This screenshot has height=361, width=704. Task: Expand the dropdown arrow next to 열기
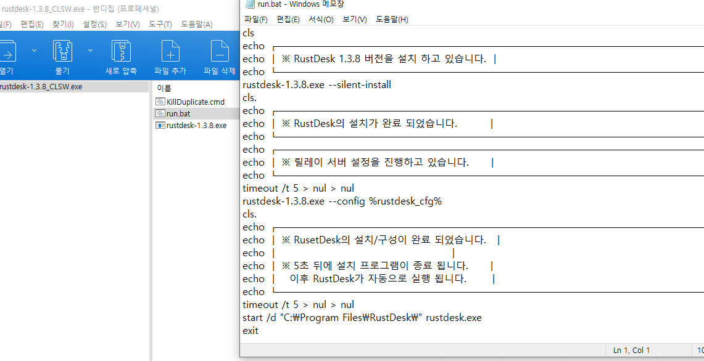coord(35,51)
